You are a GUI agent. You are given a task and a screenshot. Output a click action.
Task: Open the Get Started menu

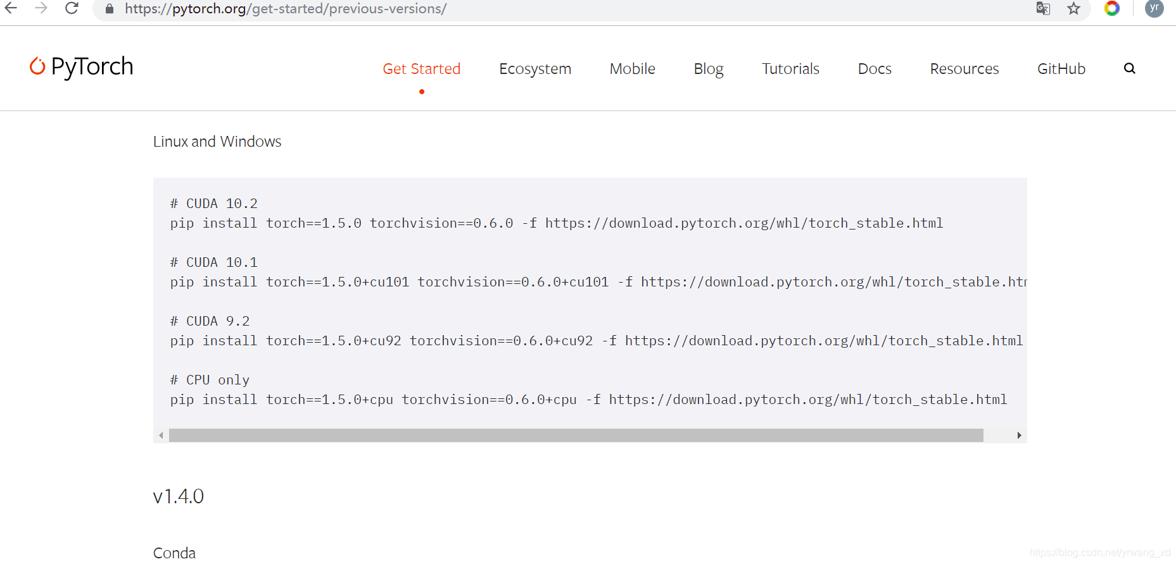click(x=422, y=68)
